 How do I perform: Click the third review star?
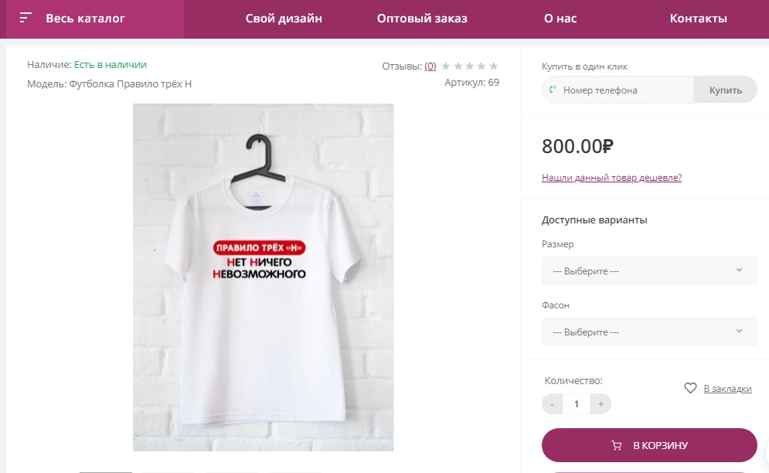pos(470,66)
